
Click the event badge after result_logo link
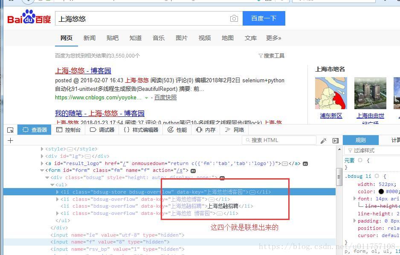click(x=305, y=164)
